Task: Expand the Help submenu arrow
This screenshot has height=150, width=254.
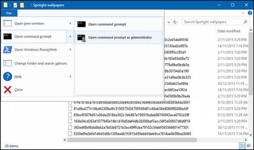Action: pyautogui.click(x=70, y=76)
